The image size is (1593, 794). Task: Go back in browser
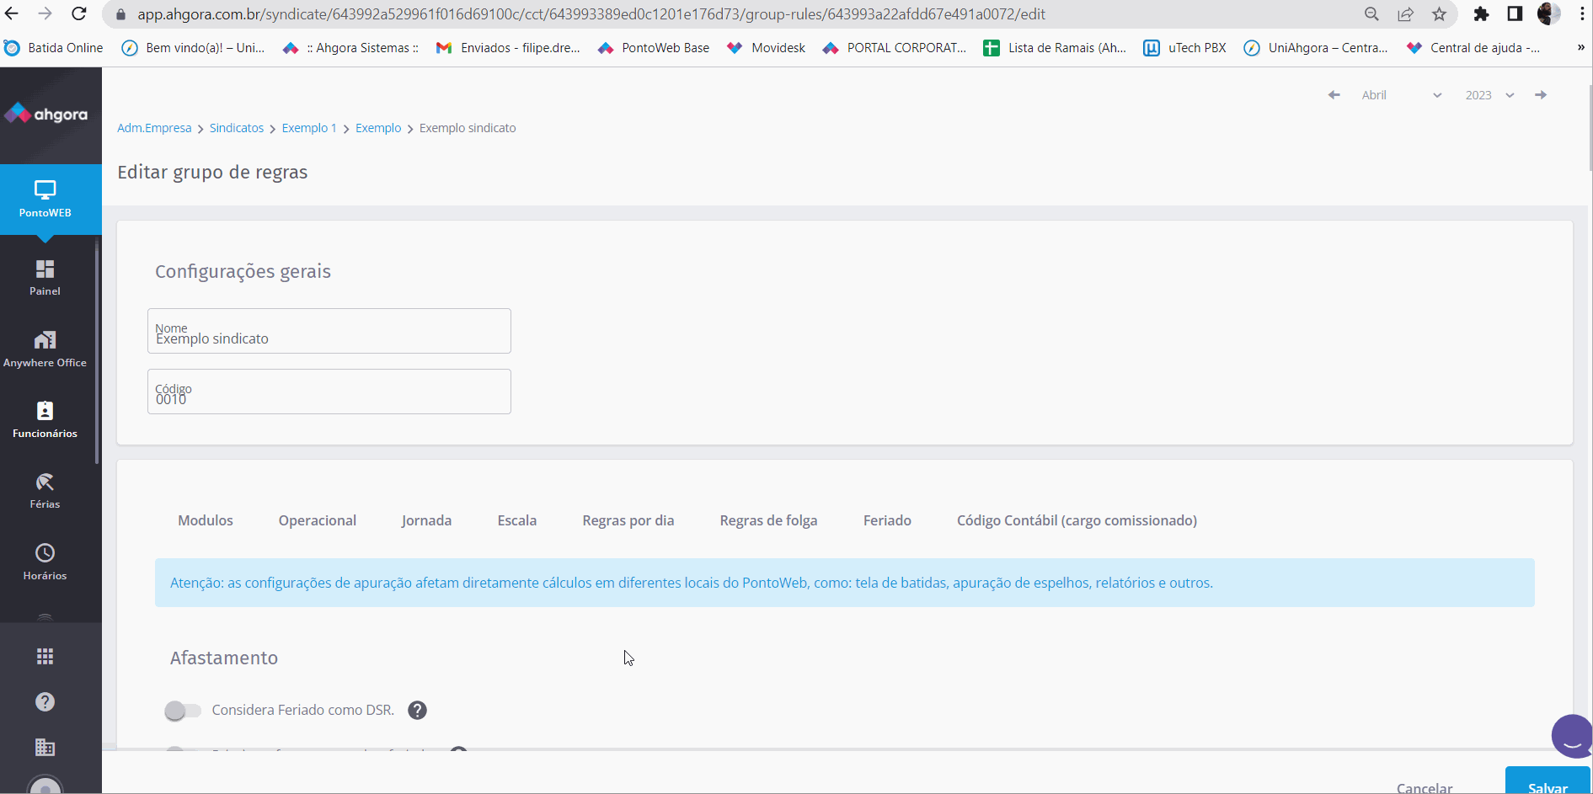pyautogui.click(x=12, y=13)
